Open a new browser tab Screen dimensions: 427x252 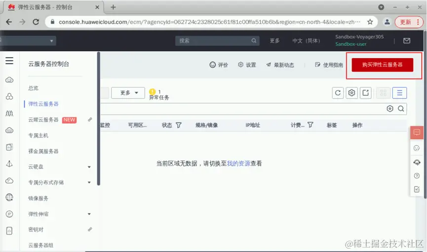(x=113, y=7)
